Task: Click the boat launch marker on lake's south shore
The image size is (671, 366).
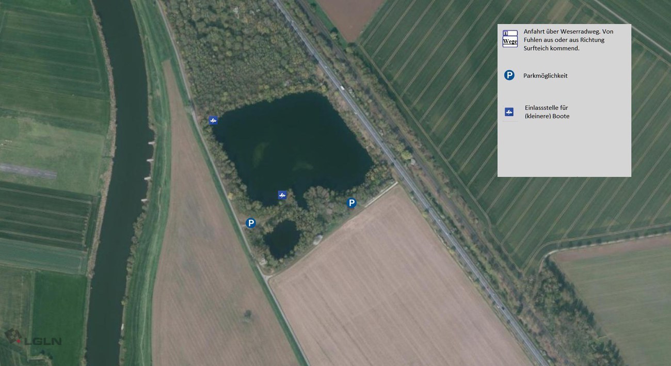Action: point(282,195)
